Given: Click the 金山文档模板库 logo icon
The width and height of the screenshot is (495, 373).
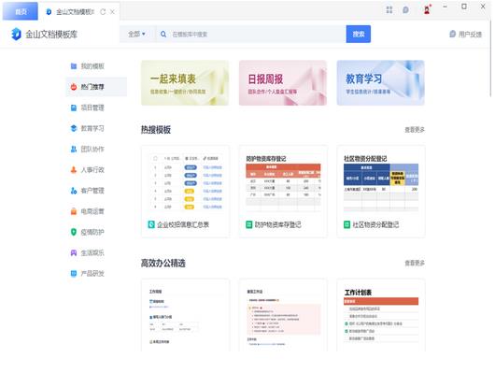Looking at the screenshot, I should click(x=16, y=35).
